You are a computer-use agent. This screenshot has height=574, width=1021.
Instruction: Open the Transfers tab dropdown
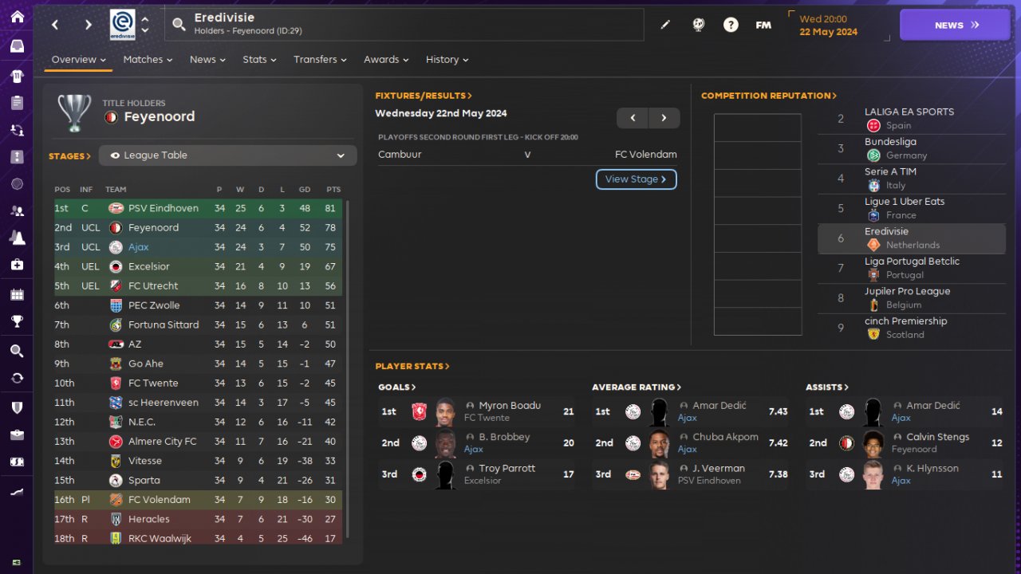tap(320, 60)
